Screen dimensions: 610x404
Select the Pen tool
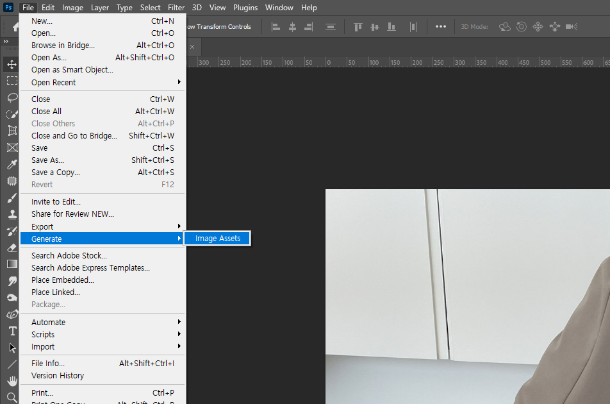pyautogui.click(x=12, y=314)
